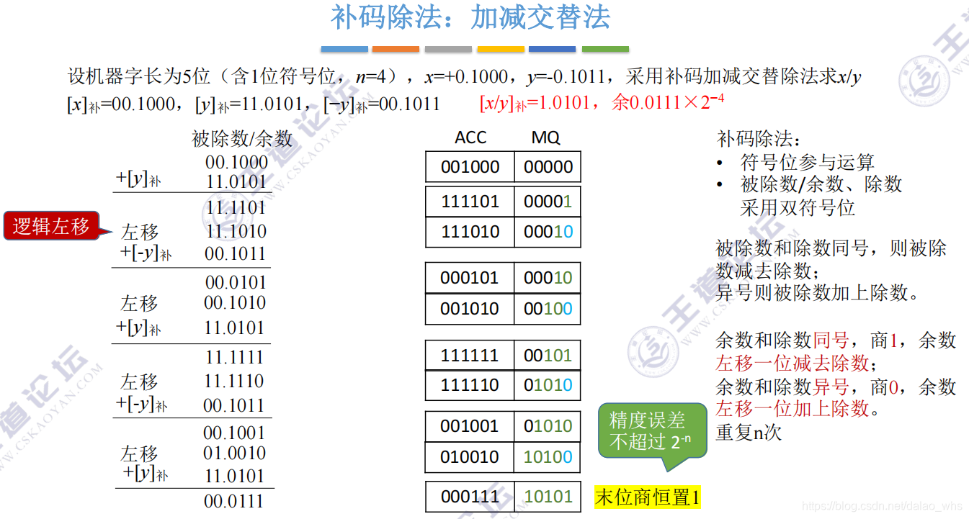Click the ACC column header
This screenshot has width=969, height=519.
(x=470, y=137)
